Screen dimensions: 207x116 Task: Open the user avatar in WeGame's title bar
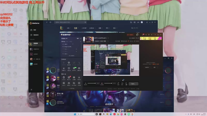point(142,22)
